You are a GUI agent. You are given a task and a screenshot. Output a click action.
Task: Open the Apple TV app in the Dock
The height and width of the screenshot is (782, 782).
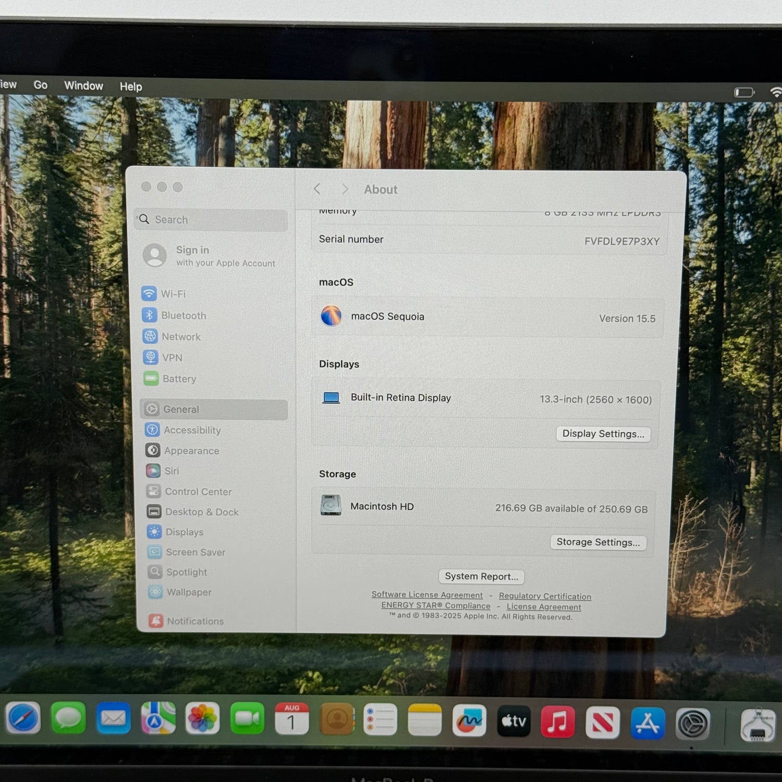click(514, 722)
